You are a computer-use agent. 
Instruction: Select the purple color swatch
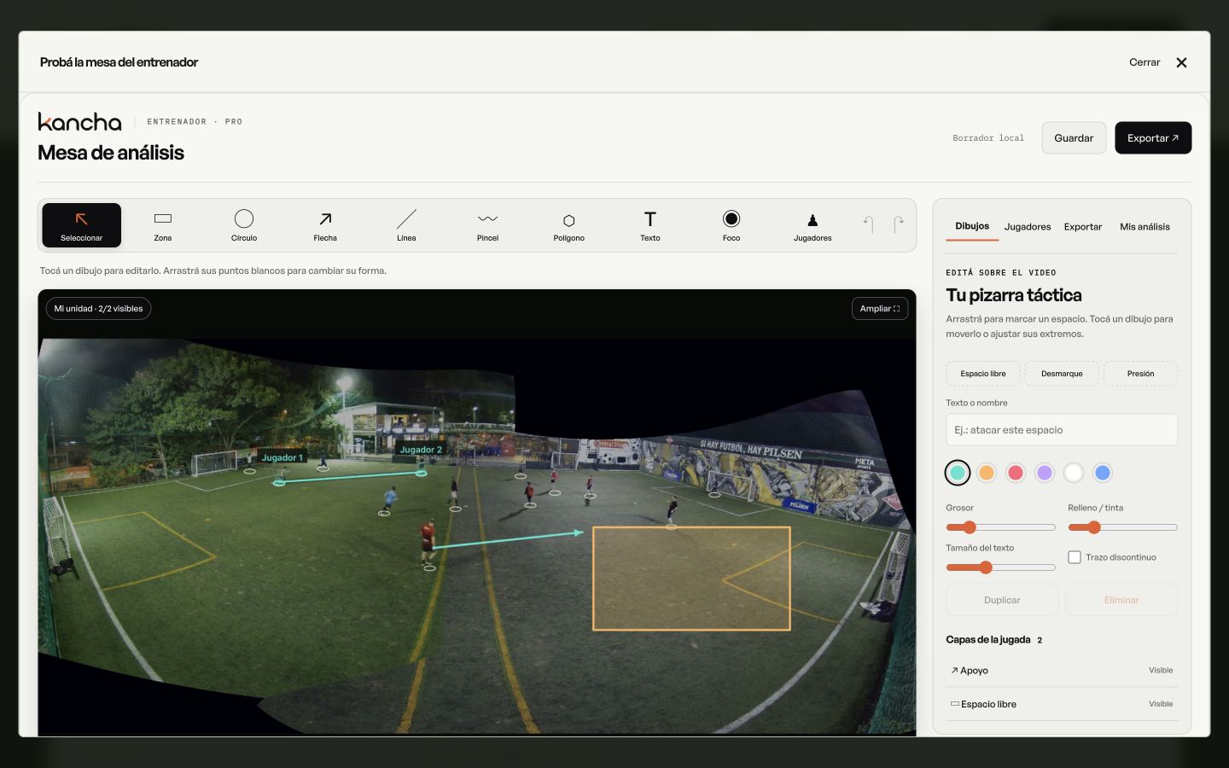(1045, 473)
